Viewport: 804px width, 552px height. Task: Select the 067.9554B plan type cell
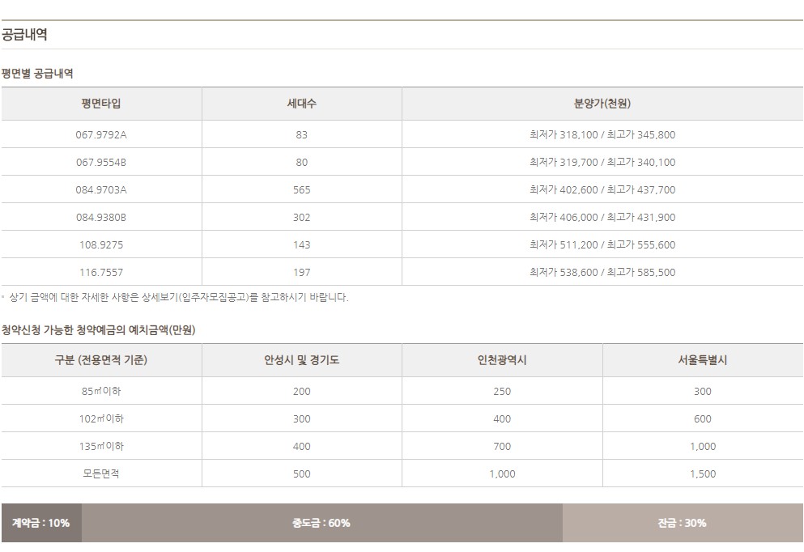click(x=101, y=163)
